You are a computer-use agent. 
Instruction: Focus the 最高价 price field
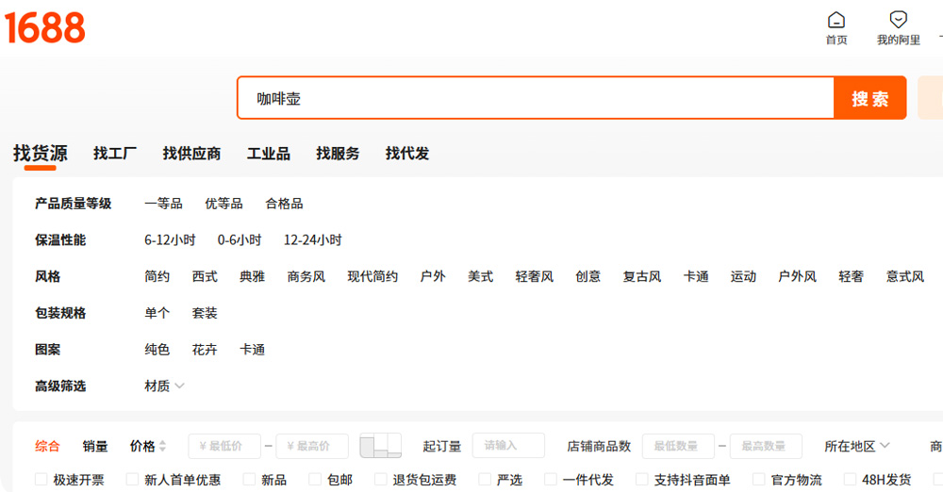(x=312, y=446)
